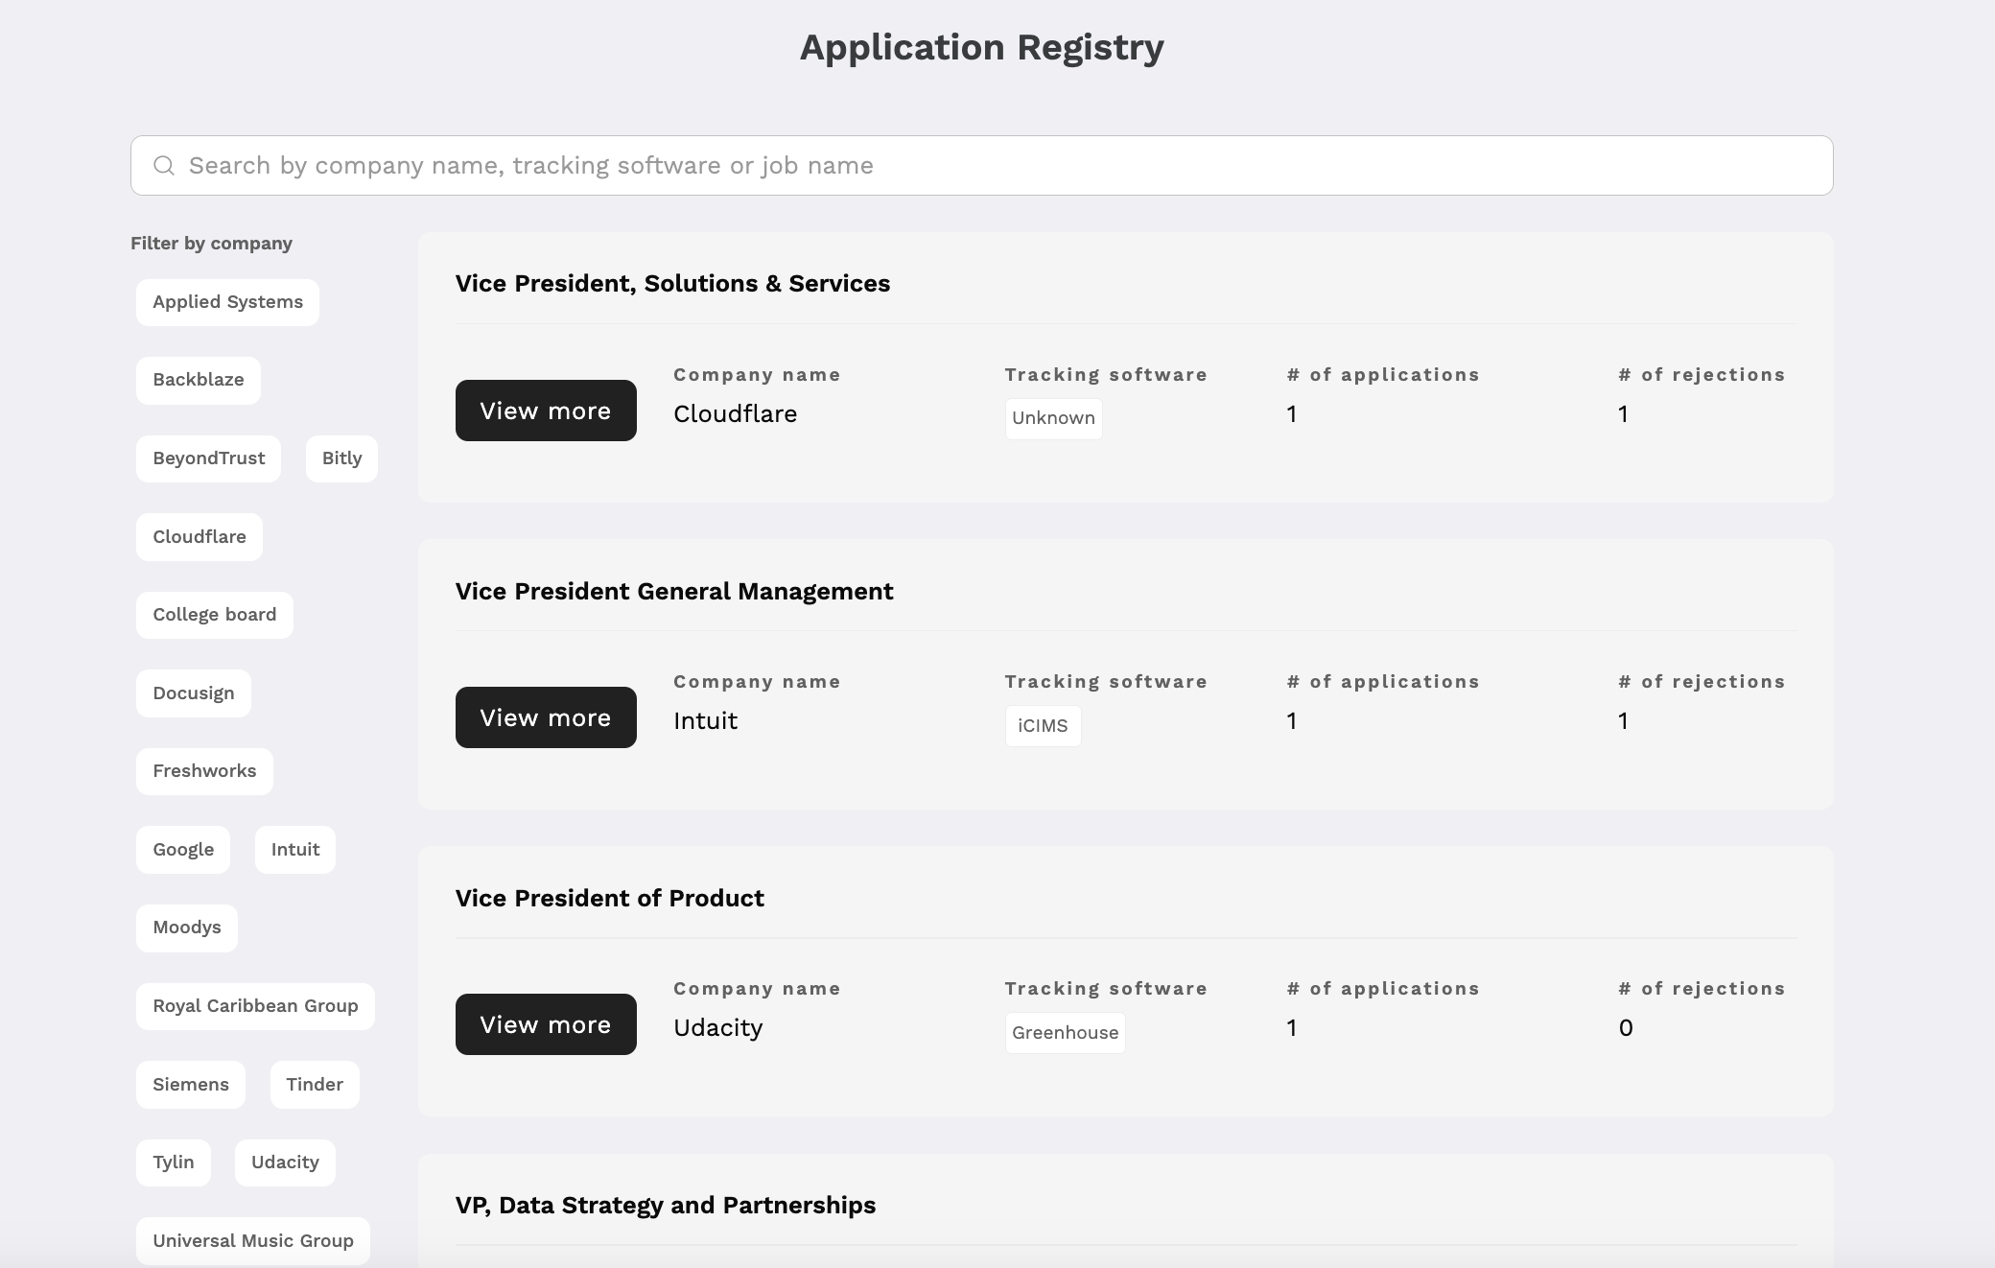
Task: Filter list by Cloudflare chip
Action: [199, 537]
